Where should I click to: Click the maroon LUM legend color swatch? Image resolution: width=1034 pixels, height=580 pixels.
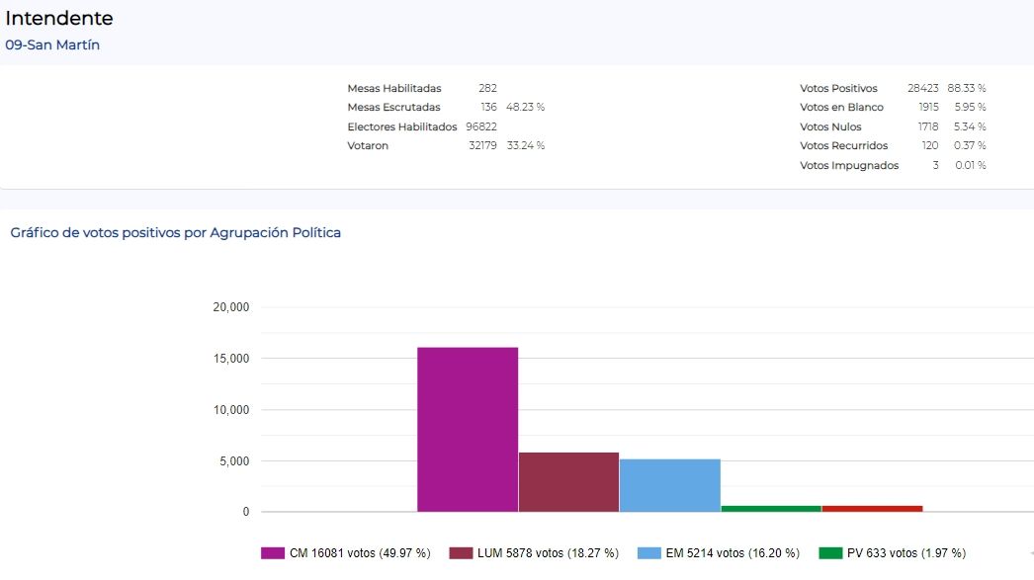[461, 553]
